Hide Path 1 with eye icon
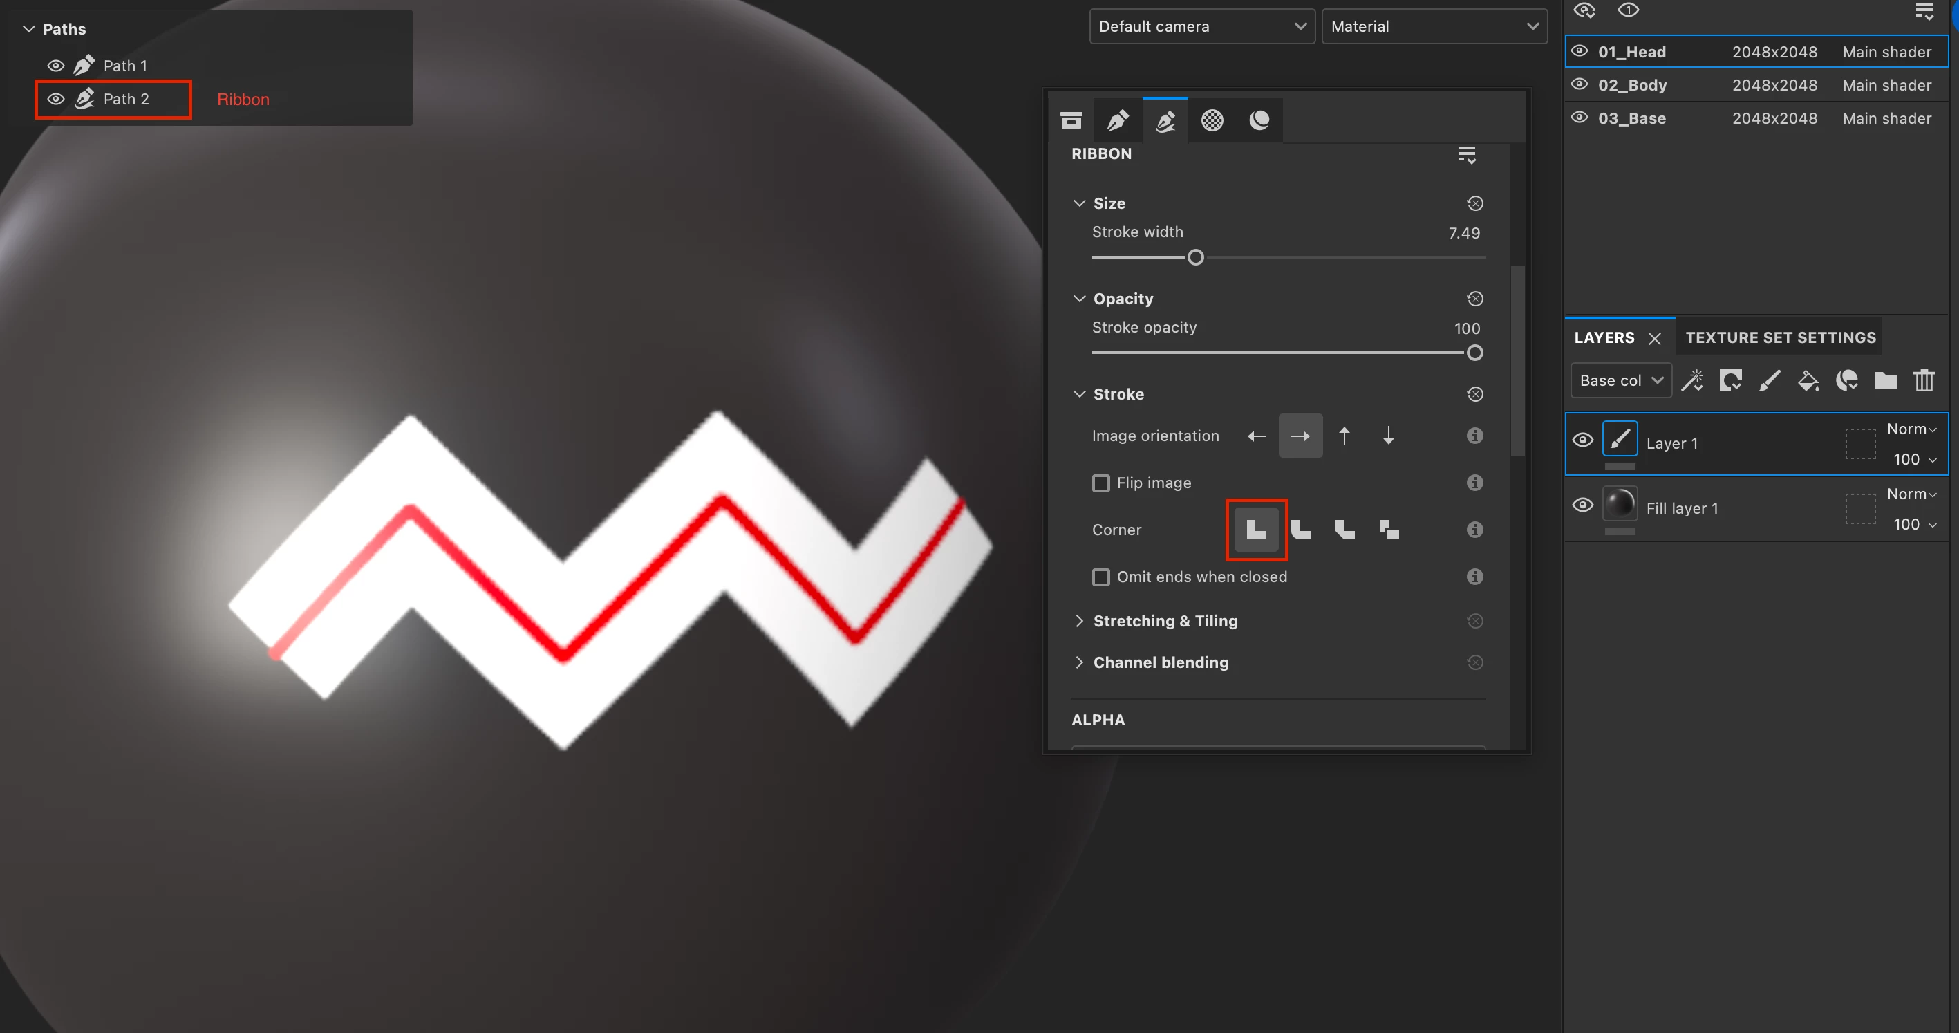Screen dimensions: 1959x1033 55,66
